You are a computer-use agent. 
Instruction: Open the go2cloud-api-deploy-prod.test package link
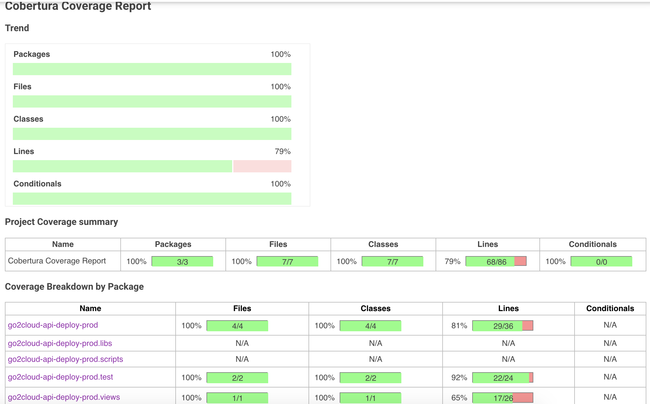pos(60,377)
